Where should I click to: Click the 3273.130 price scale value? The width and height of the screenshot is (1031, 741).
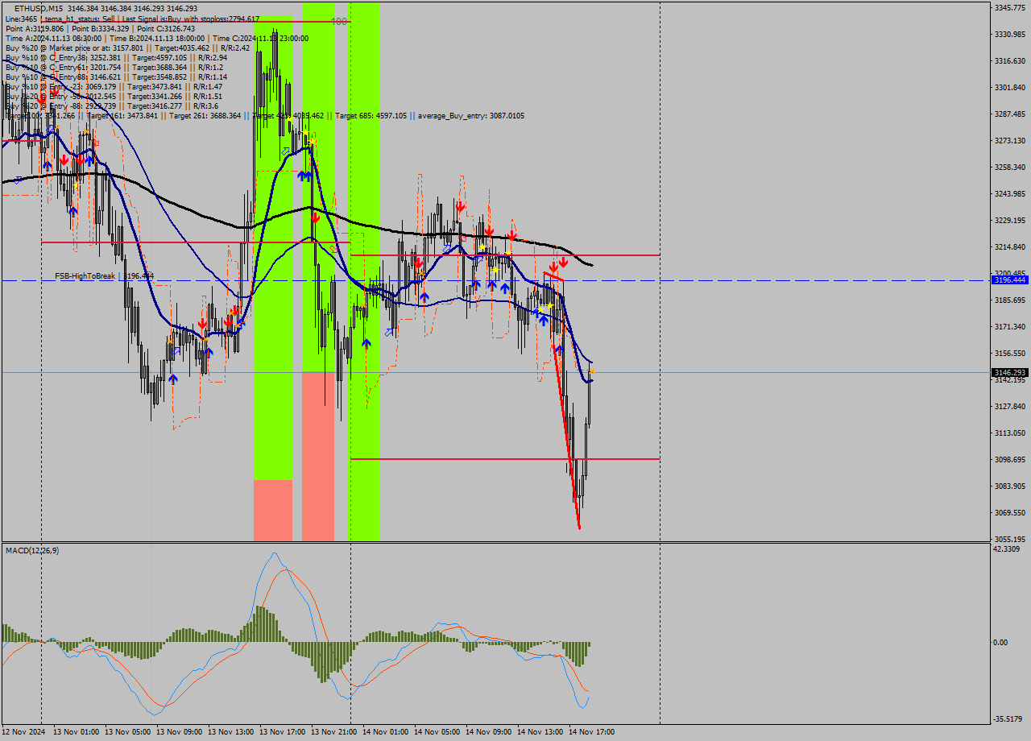click(x=1009, y=141)
